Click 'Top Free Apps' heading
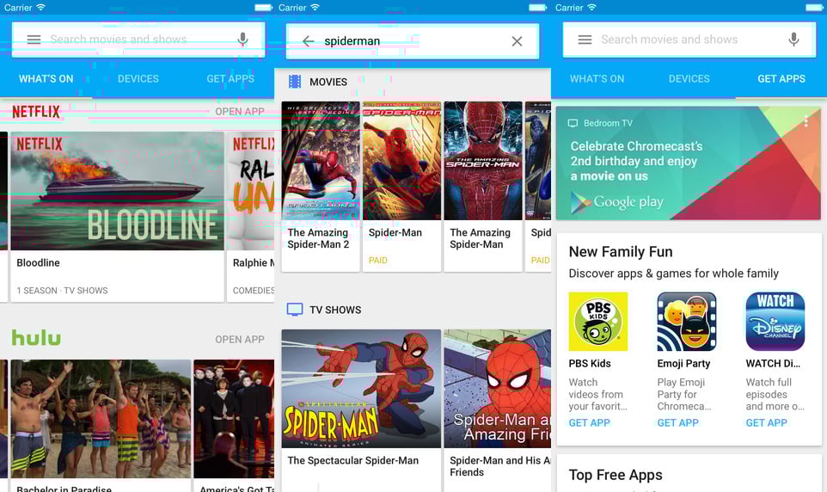This screenshot has width=827, height=492. (616, 475)
